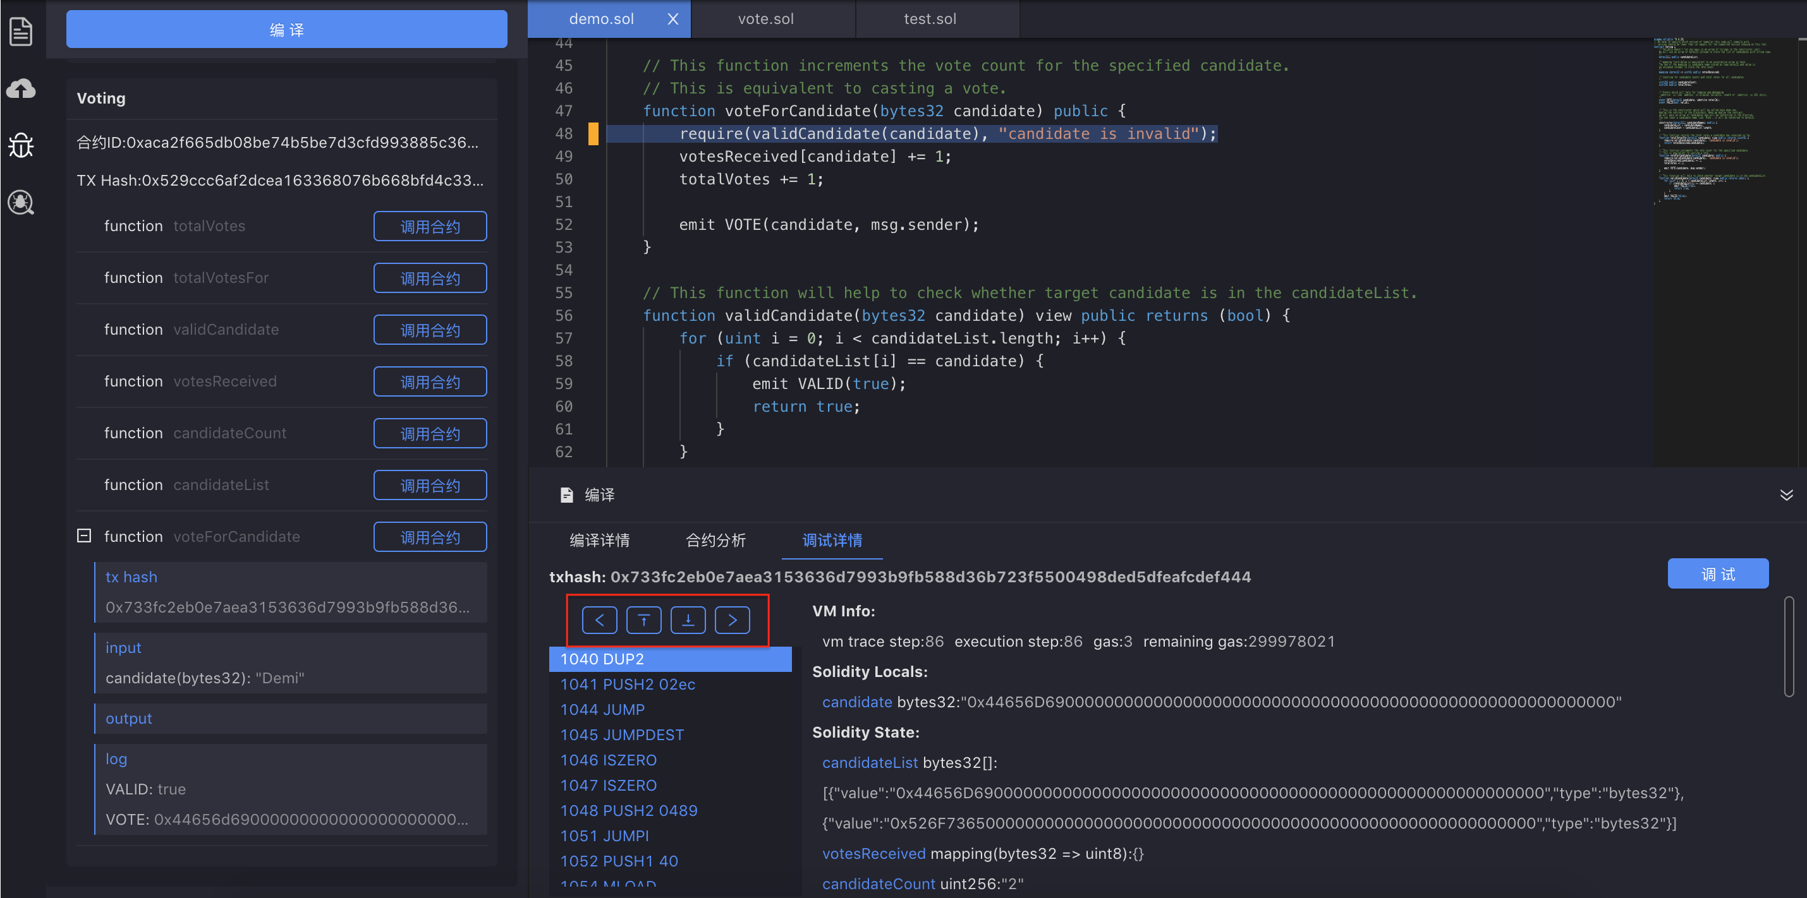This screenshot has height=898, width=1807.
Task: Select opcode row 1052 PUSH1 40
Action: point(670,861)
